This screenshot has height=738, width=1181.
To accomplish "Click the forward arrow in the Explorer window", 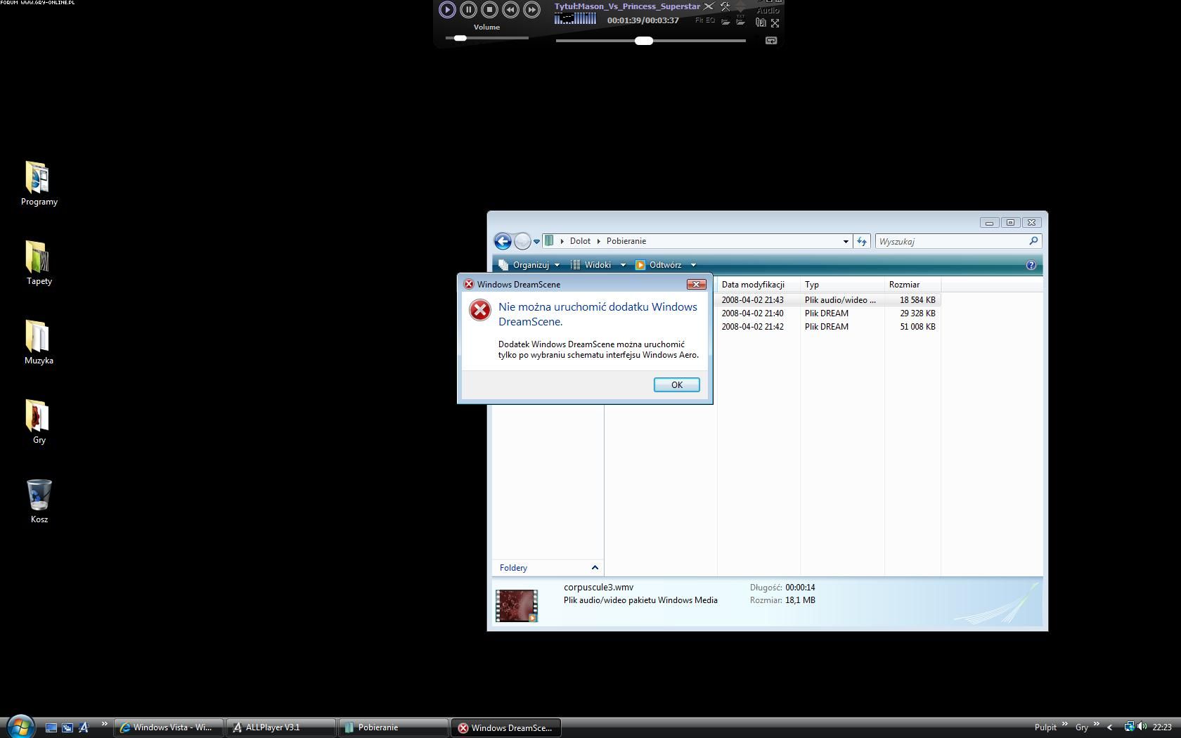I will (522, 242).
